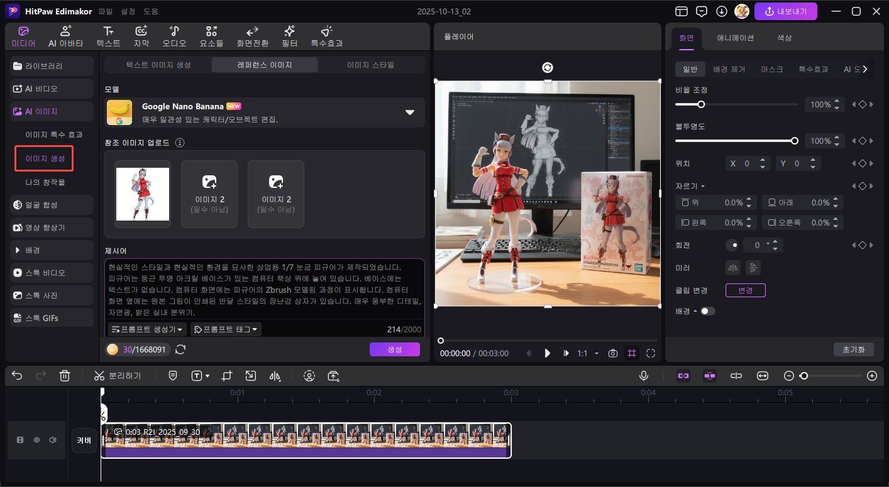889x487 pixels.
Task: Toggle the 배경 switch in properties panel
Action: (707, 311)
